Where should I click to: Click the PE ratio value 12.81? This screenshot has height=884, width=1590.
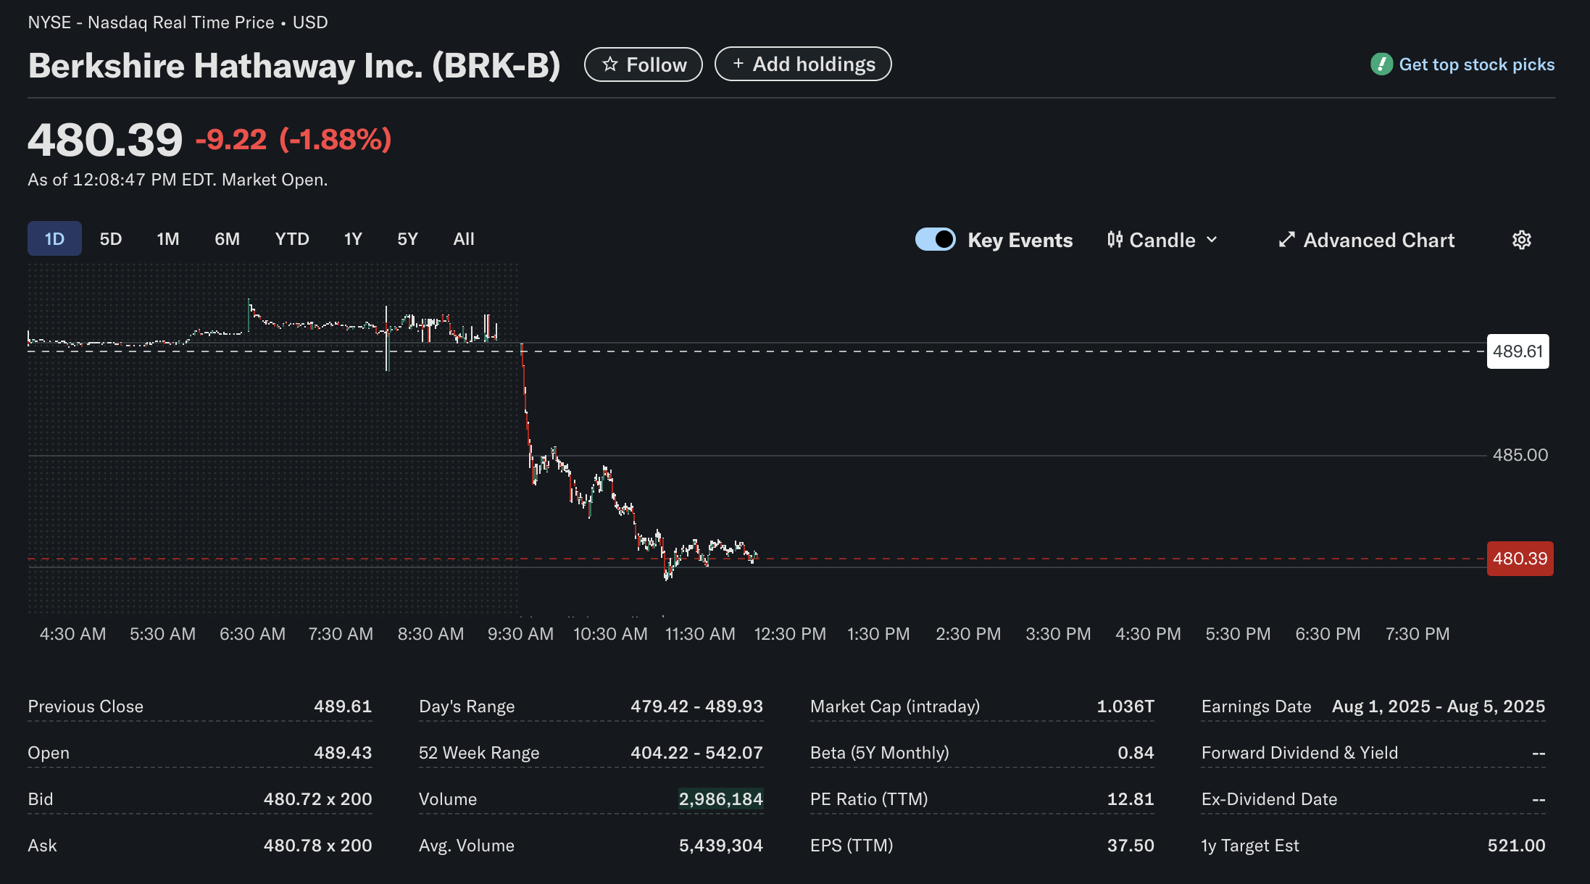coord(1130,799)
